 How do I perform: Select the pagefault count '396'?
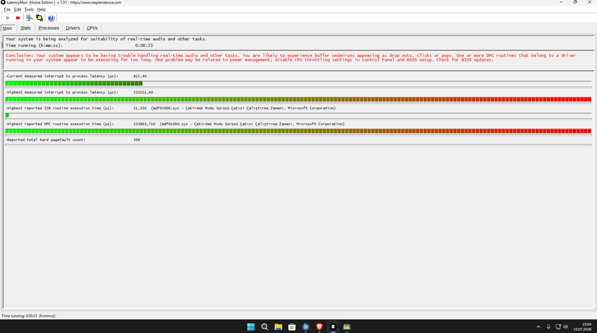pyautogui.click(x=137, y=140)
